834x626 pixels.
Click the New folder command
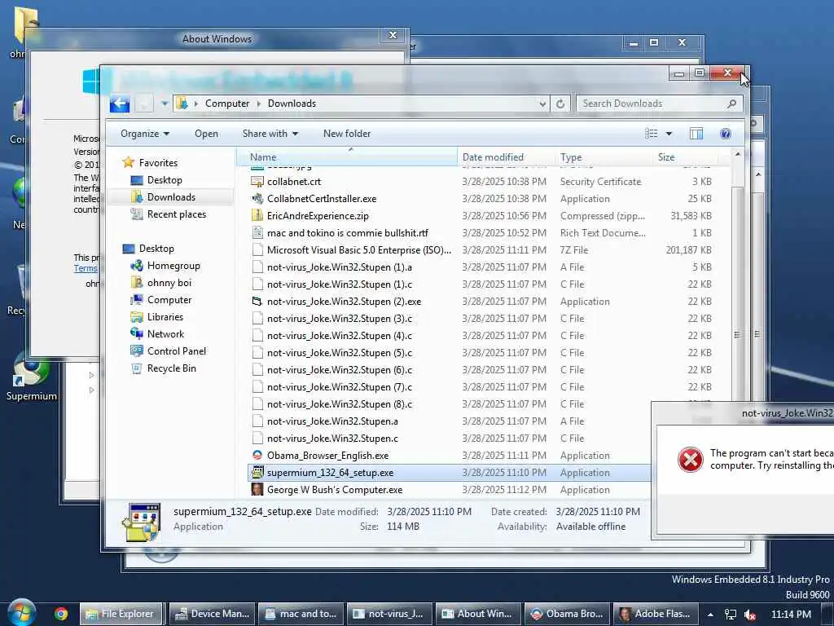pos(347,134)
